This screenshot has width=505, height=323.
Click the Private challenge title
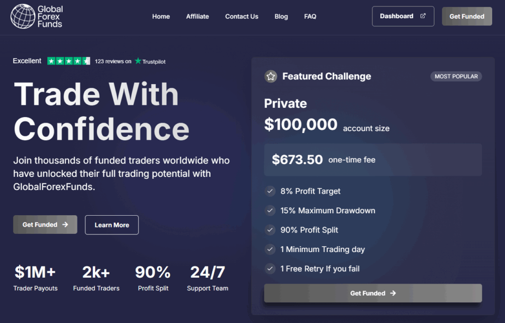pos(286,103)
